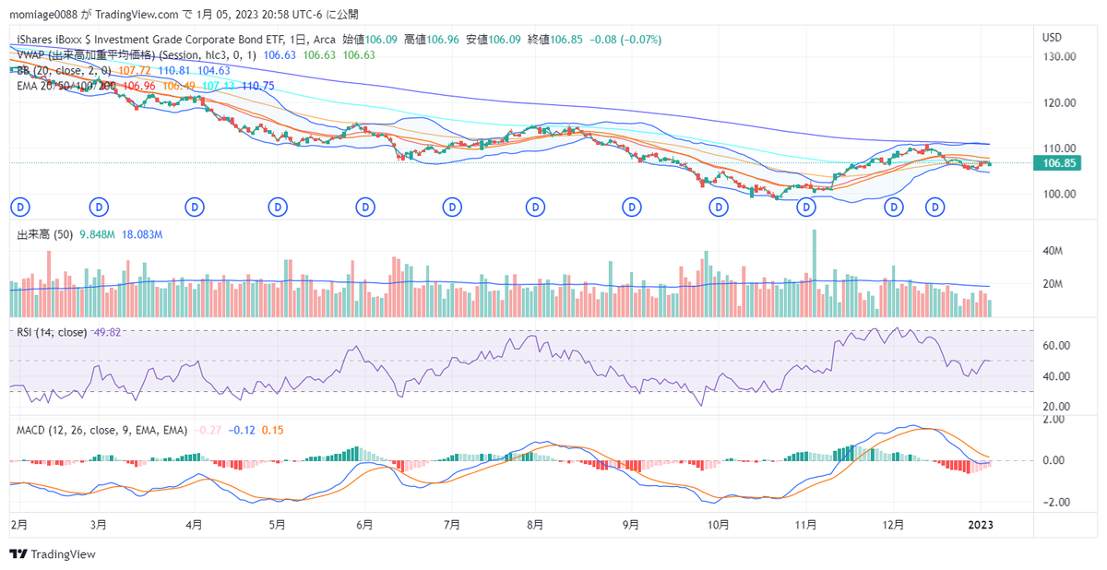Click the 60.00 RSI axis label

pyautogui.click(x=1056, y=346)
